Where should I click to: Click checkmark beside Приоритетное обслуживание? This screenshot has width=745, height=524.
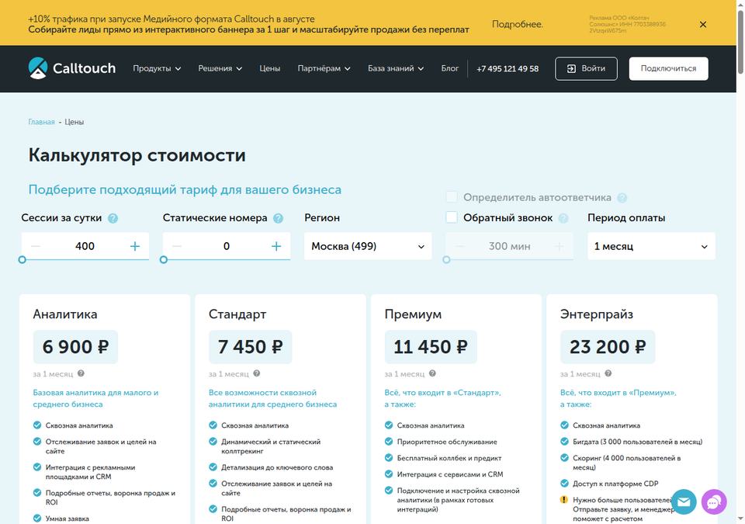pos(389,441)
